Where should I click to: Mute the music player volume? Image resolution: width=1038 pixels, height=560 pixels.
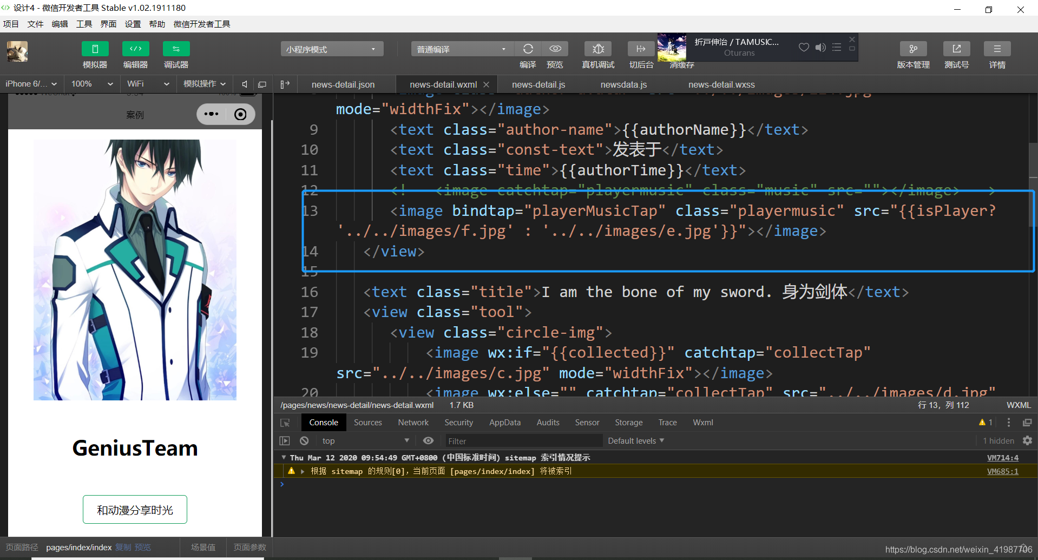[820, 47]
